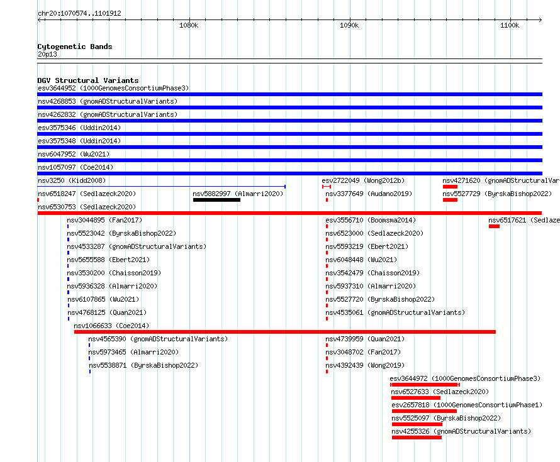Click the DGV Structural Variants track title

[x=88, y=80]
